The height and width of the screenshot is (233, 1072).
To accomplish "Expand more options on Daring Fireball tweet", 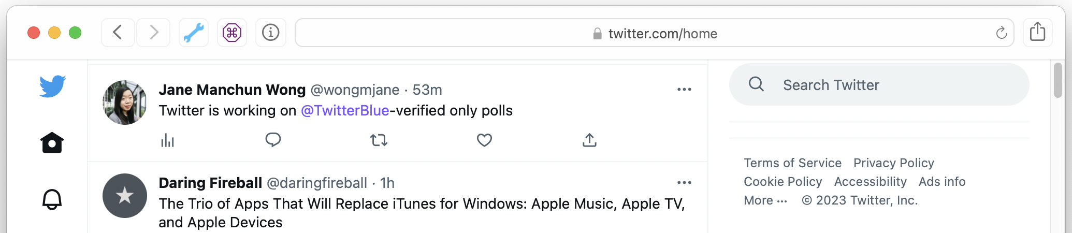I will pos(684,183).
